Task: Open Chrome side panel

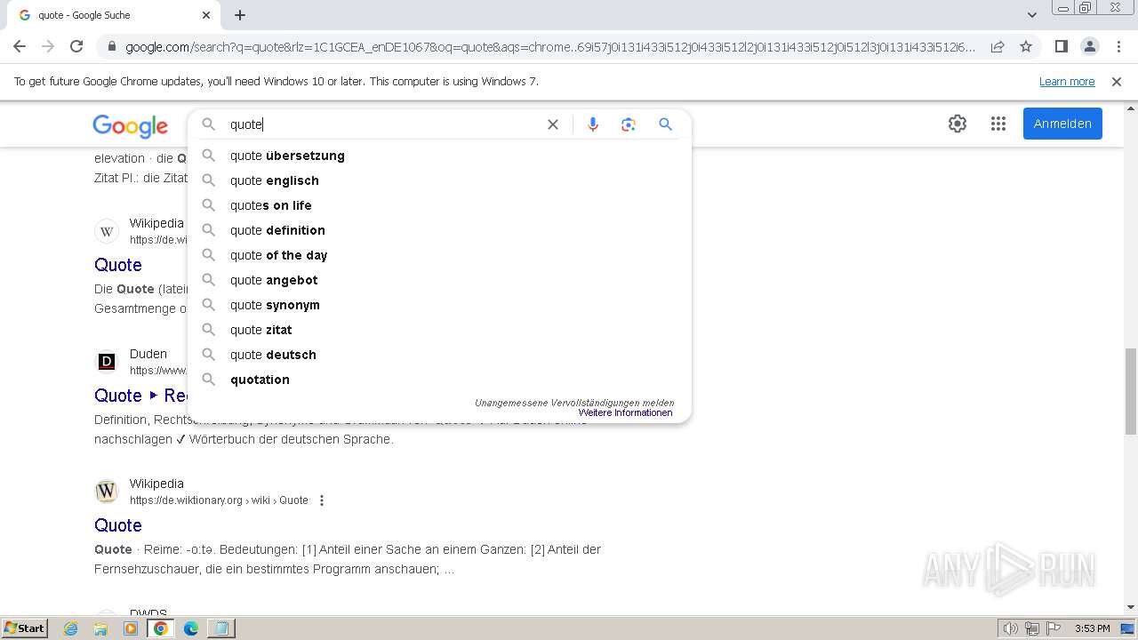Action: (x=1061, y=46)
